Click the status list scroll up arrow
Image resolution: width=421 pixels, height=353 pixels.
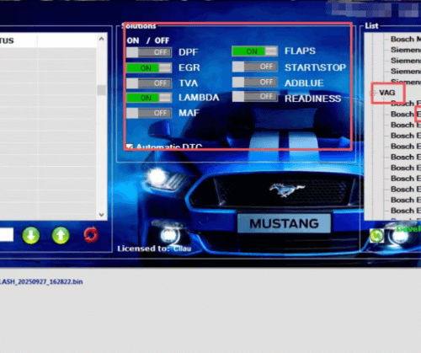[x=102, y=39]
